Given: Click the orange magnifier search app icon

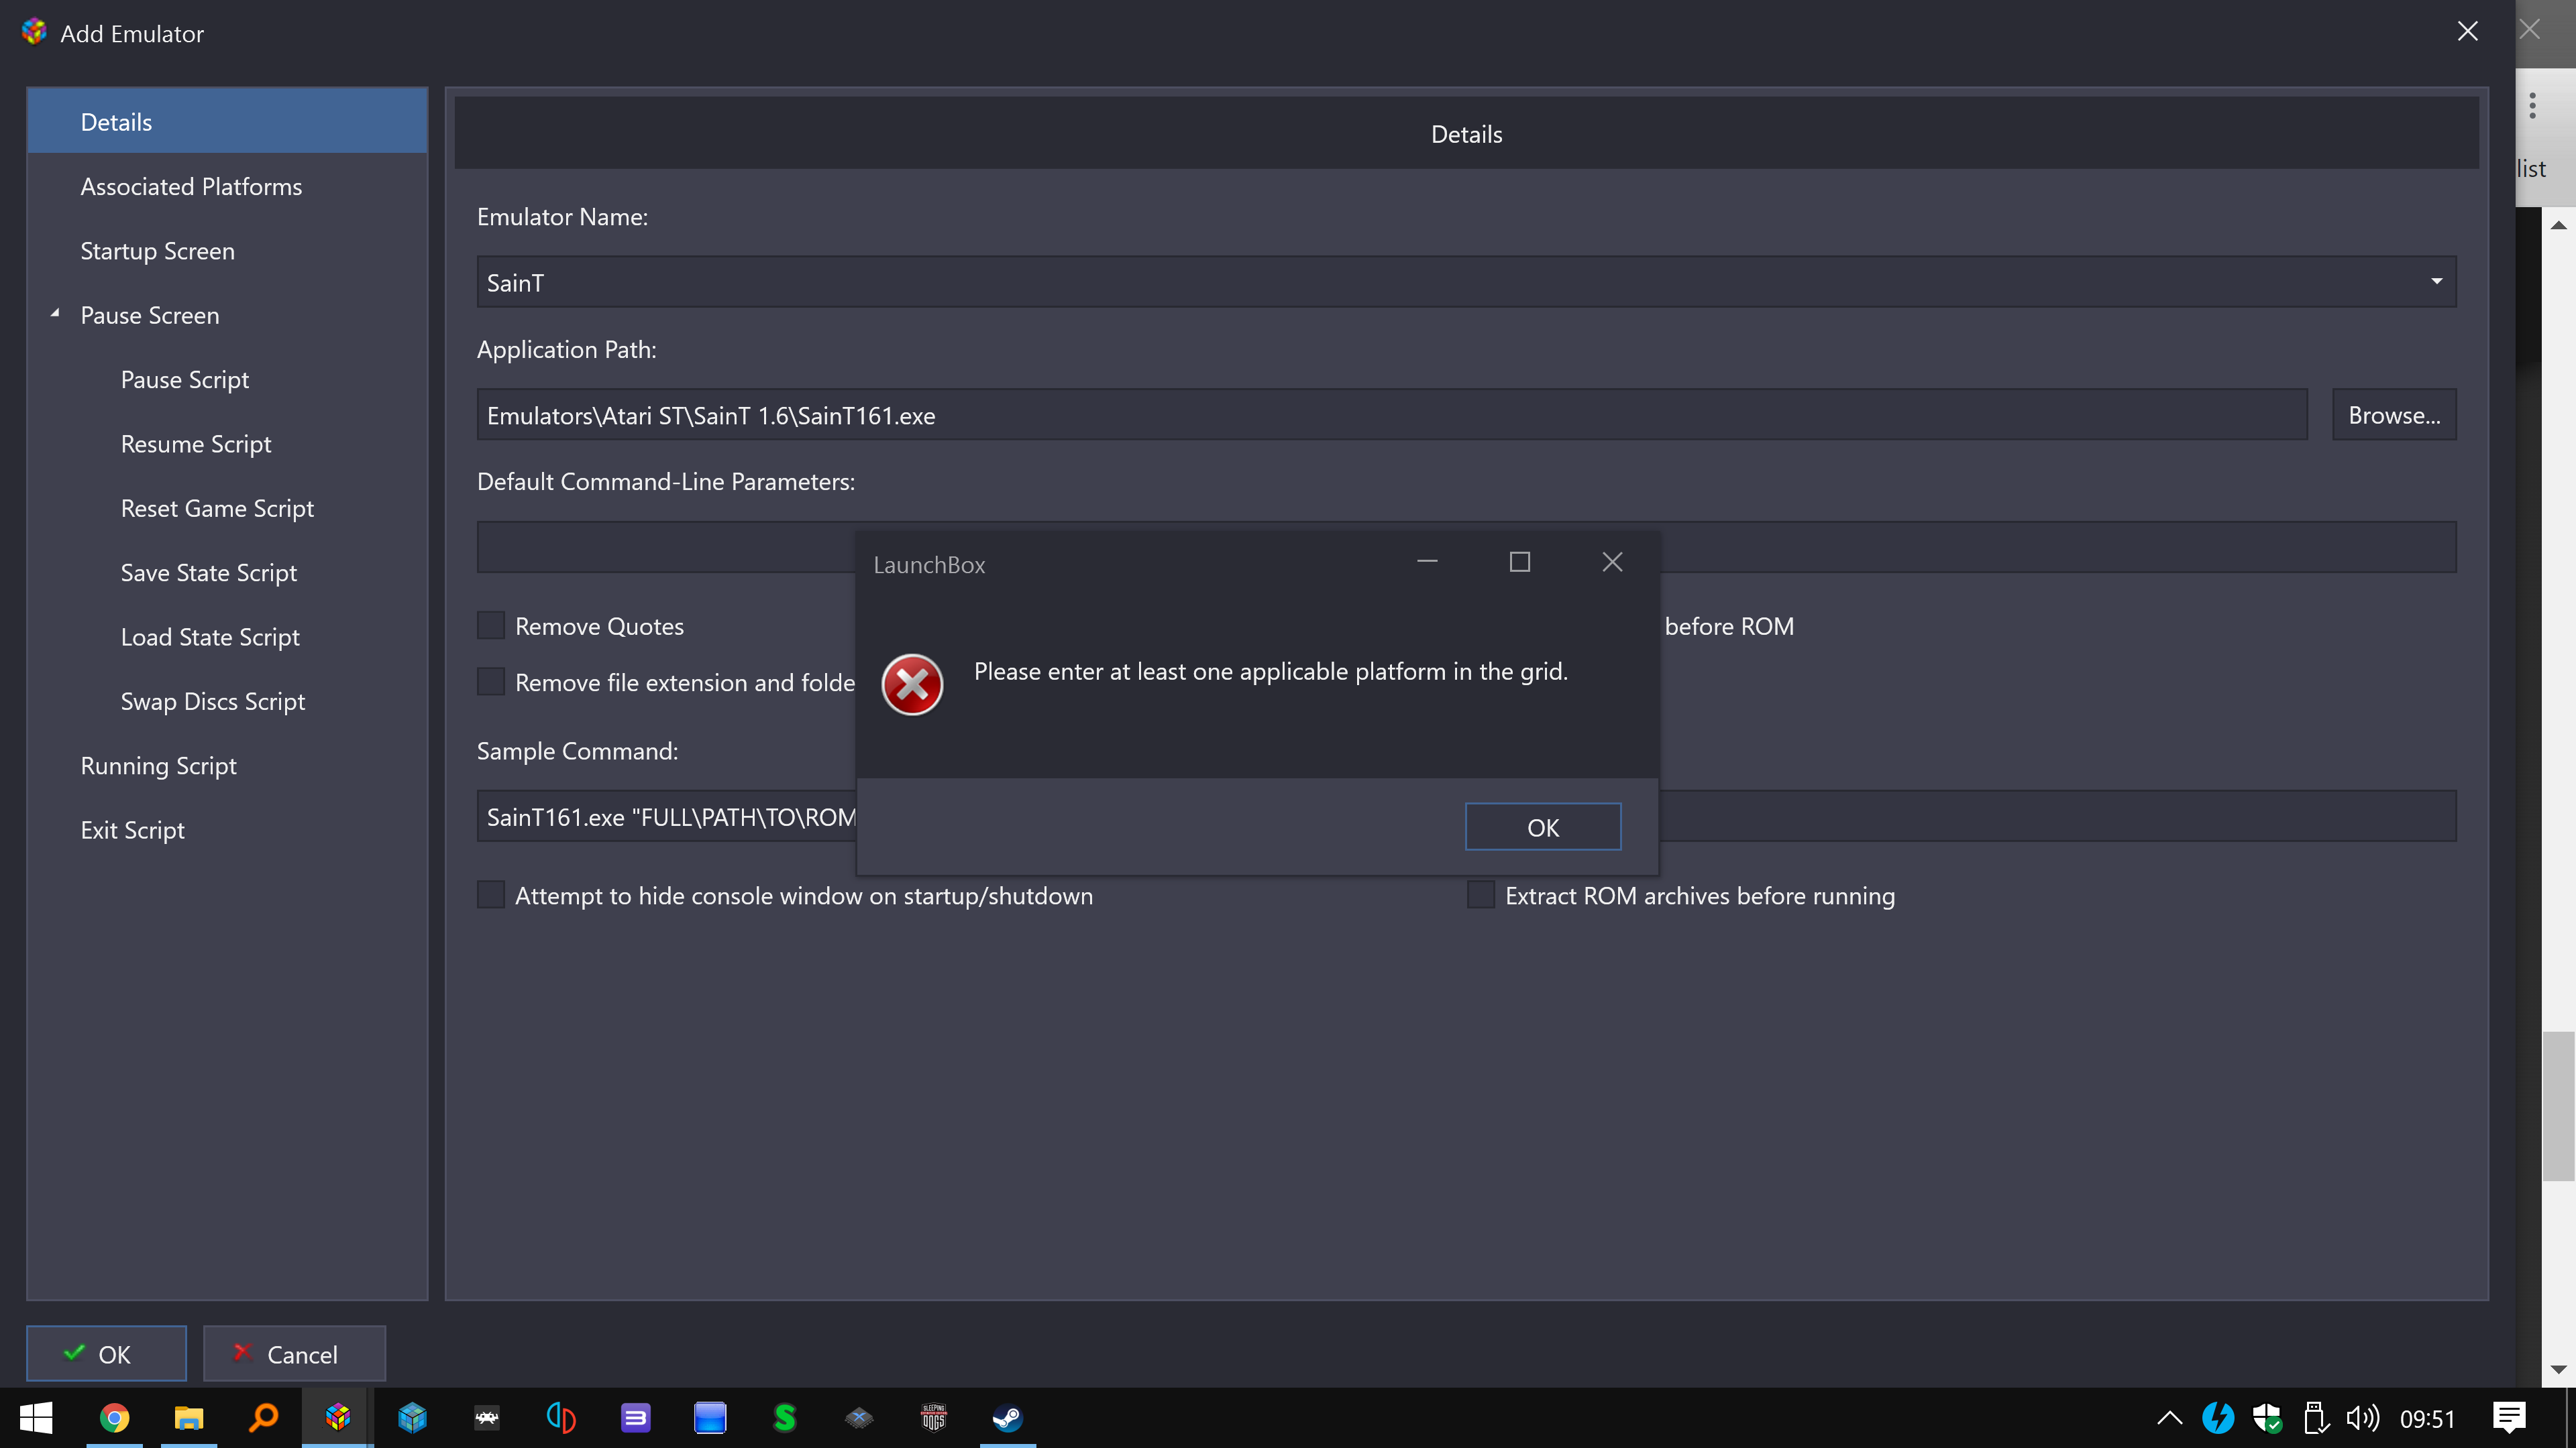Looking at the screenshot, I should pyautogui.click(x=263, y=1417).
